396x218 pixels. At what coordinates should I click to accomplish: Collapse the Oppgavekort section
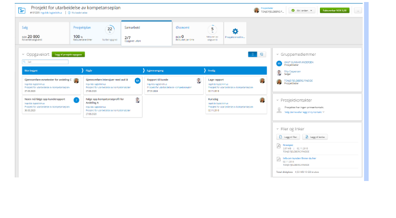[x=23, y=54]
